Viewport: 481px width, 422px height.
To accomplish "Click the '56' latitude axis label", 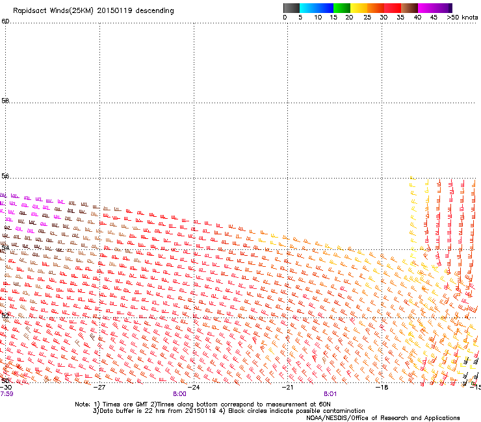I will [5, 176].
